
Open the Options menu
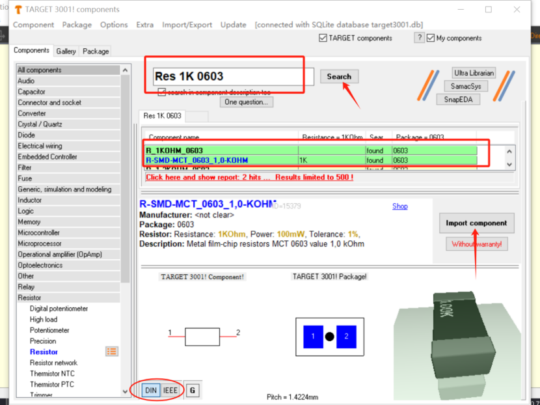point(114,25)
